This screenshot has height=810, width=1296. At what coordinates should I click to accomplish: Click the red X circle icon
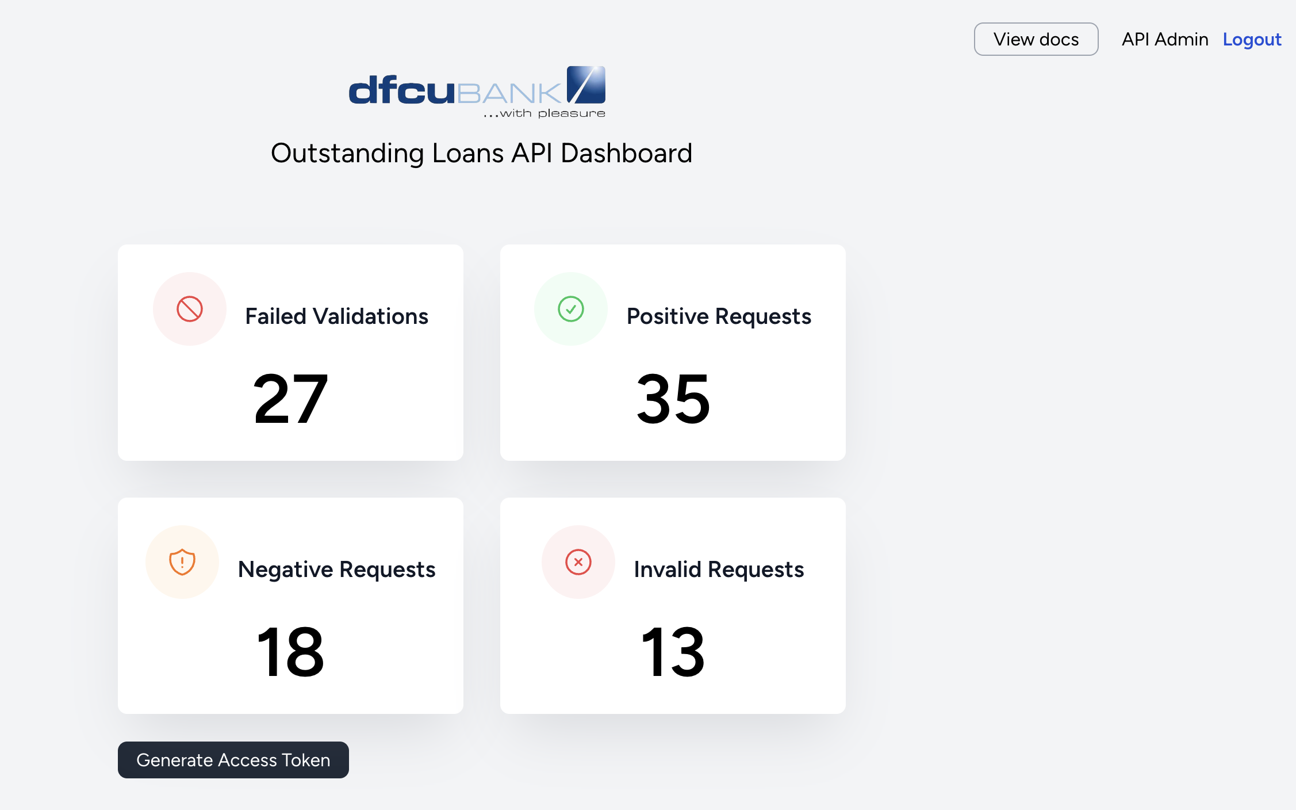click(578, 562)
